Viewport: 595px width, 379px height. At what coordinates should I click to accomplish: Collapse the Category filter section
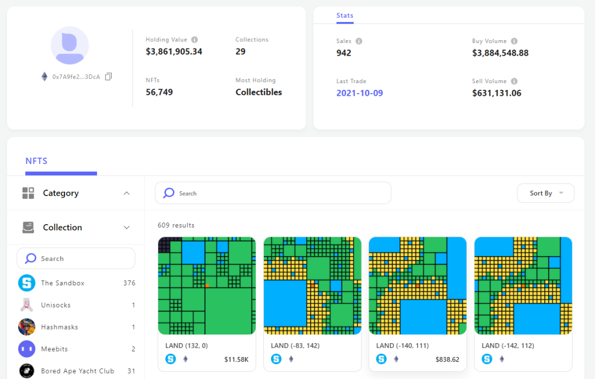127,193
